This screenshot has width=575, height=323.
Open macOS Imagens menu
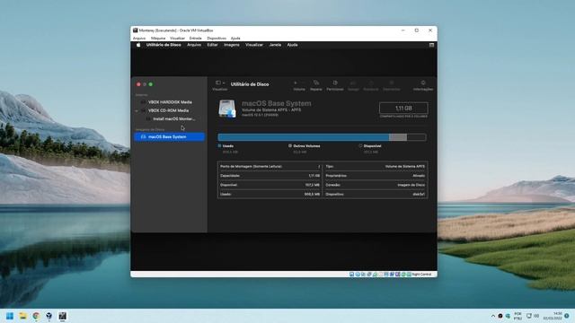coord(232,45)
